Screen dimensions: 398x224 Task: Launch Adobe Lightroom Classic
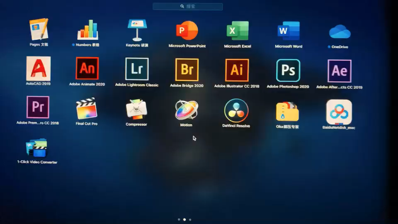137,69
